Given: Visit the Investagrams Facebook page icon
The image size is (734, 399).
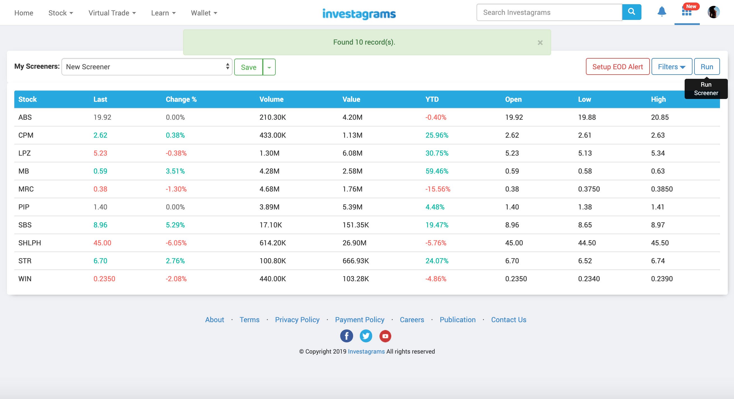Looking at the screenshot, I should 346,336.
